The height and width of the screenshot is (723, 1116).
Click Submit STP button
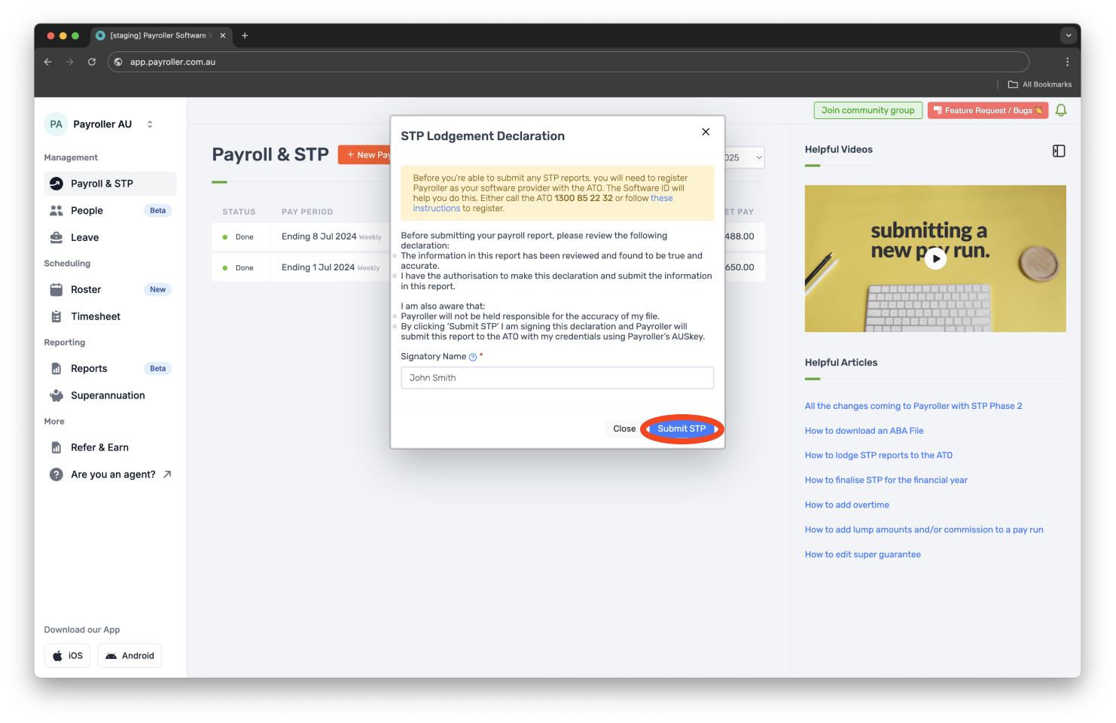pyautogui.click(x=681, y=429)
